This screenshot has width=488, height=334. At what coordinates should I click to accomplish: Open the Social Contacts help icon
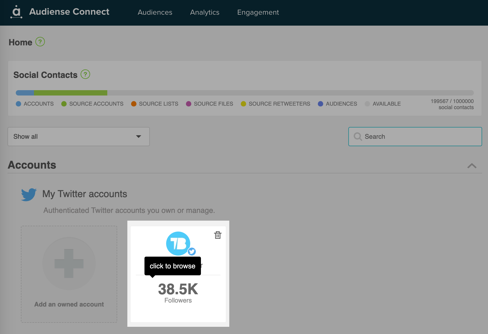pyautogui.click(x=85, y=74)
